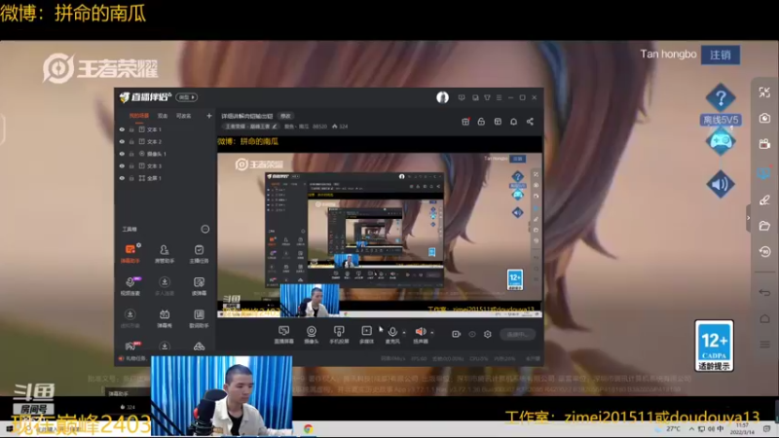The width and height of the screenshot is (779, 438).
Task: Share the stream with share icon
Action: 530,121
